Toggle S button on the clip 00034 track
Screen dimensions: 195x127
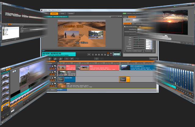pyautogui.click(x=55, y=68)
